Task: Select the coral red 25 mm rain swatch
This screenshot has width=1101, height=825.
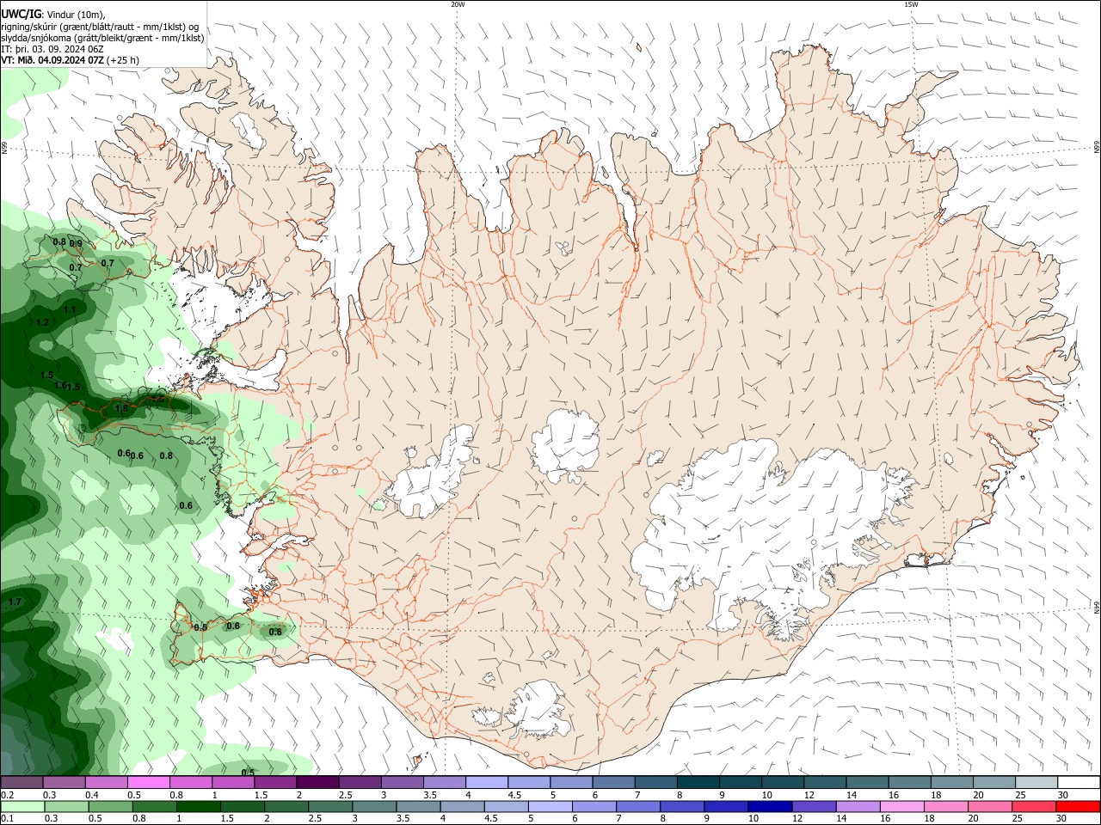Action: tap(1034, 807)
